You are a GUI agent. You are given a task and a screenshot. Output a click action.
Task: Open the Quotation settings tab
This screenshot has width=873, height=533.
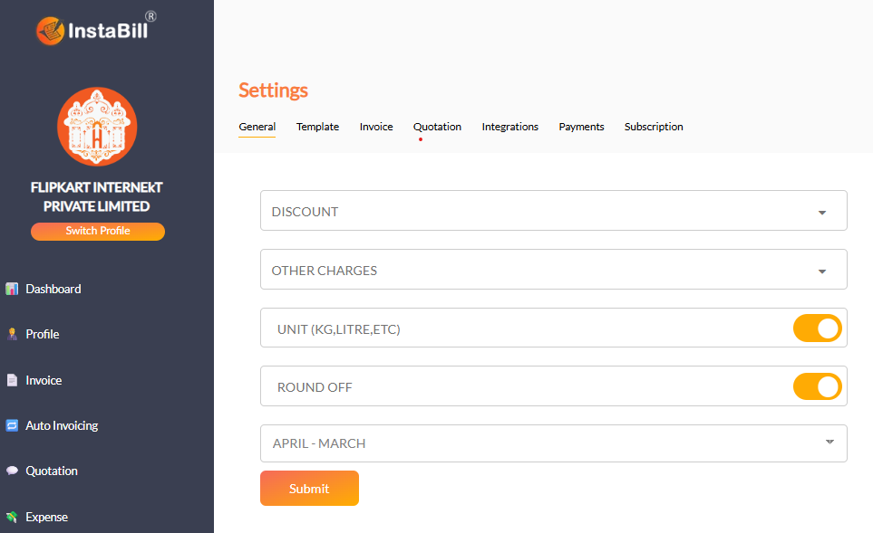pos(437,127)
